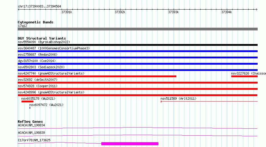Select the small red bar under nsv6035178
266x147 pixels.
[x=27, y=101]
